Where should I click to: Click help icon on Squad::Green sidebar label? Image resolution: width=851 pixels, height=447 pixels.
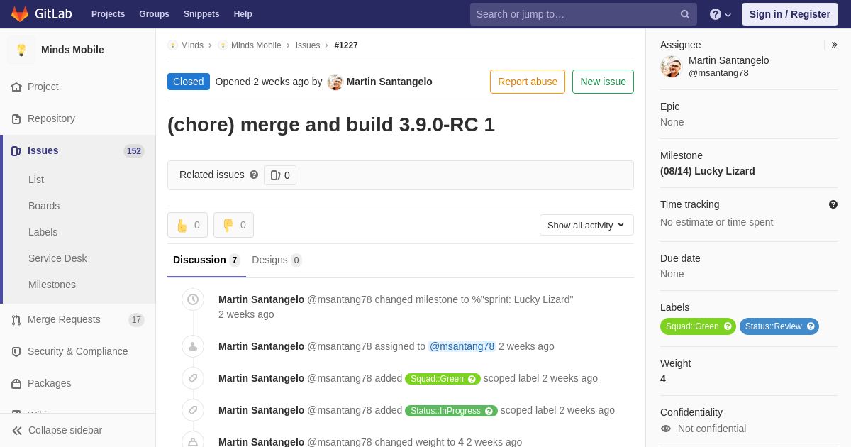pos(728,326)
